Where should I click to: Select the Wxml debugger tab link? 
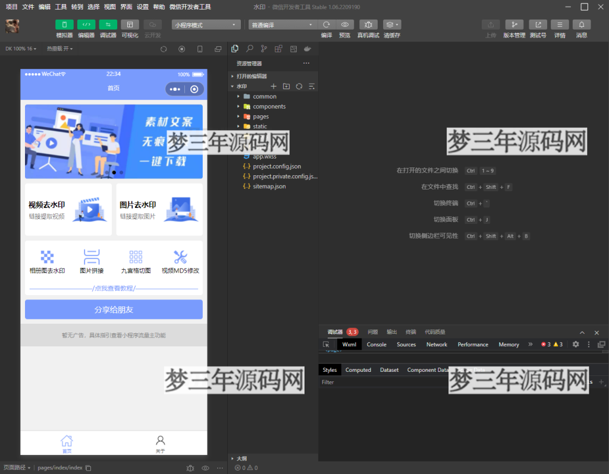click(x=349, y=344)
